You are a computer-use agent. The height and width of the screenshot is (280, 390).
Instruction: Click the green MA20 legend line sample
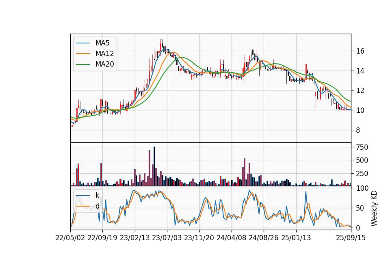pos(83,65)
